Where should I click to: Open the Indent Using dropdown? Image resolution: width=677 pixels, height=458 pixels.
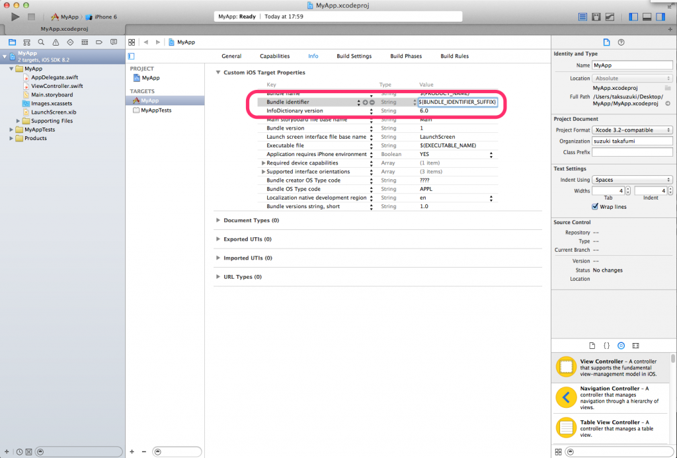(633, 180)
